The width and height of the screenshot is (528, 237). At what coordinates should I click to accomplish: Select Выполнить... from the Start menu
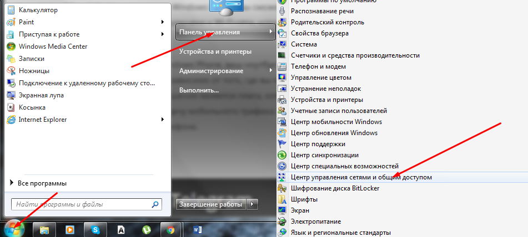[x=199, y=90]
